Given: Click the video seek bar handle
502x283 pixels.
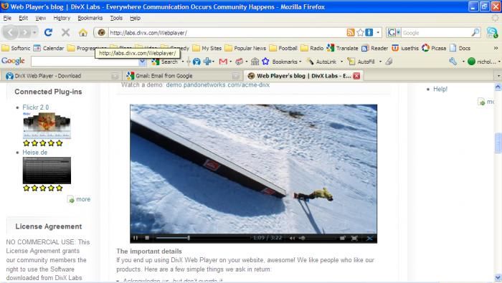Looking at the screenshot, I should [x=189, y=238].
